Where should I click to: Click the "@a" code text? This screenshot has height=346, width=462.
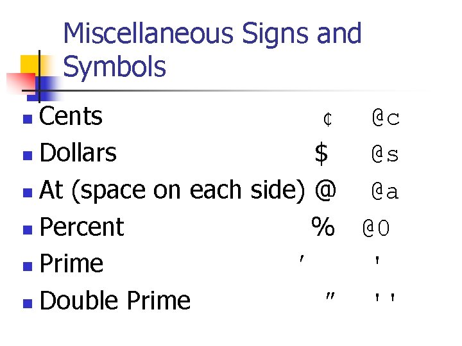pyautogui.click(x=386, y=192)
